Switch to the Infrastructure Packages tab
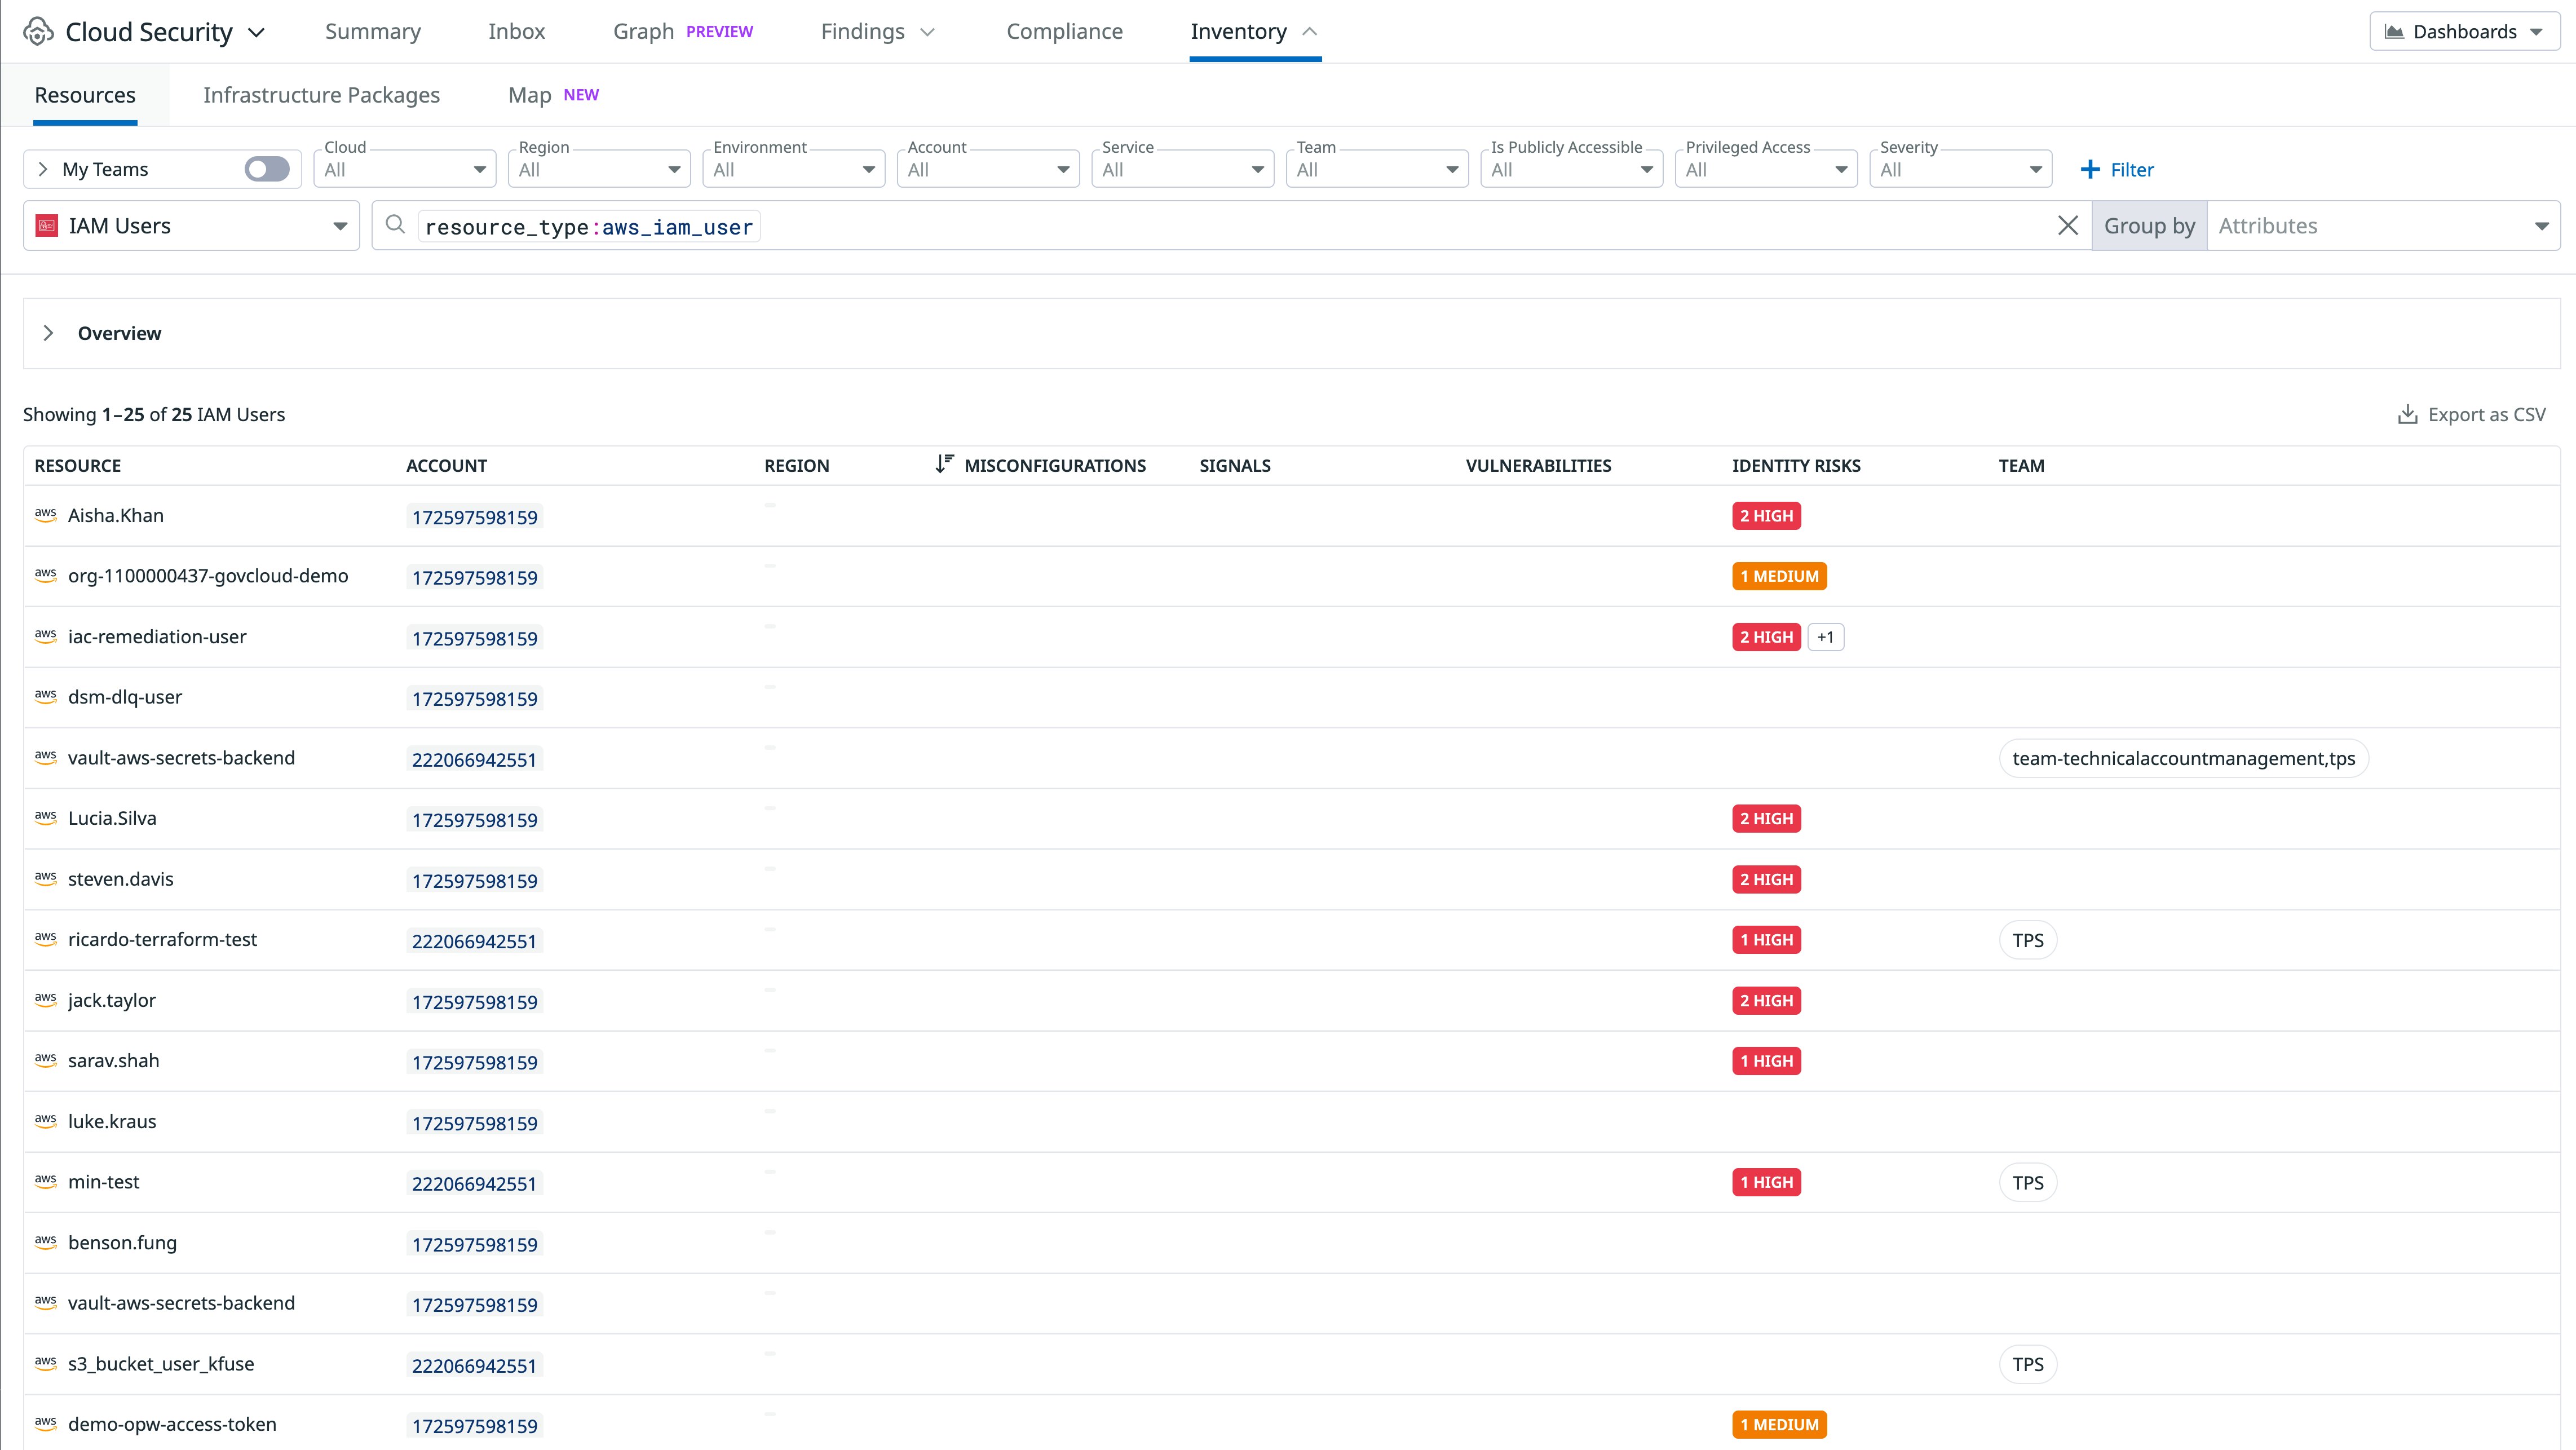Screen dimensions: 2576x1450 click(x=321, y=94)
